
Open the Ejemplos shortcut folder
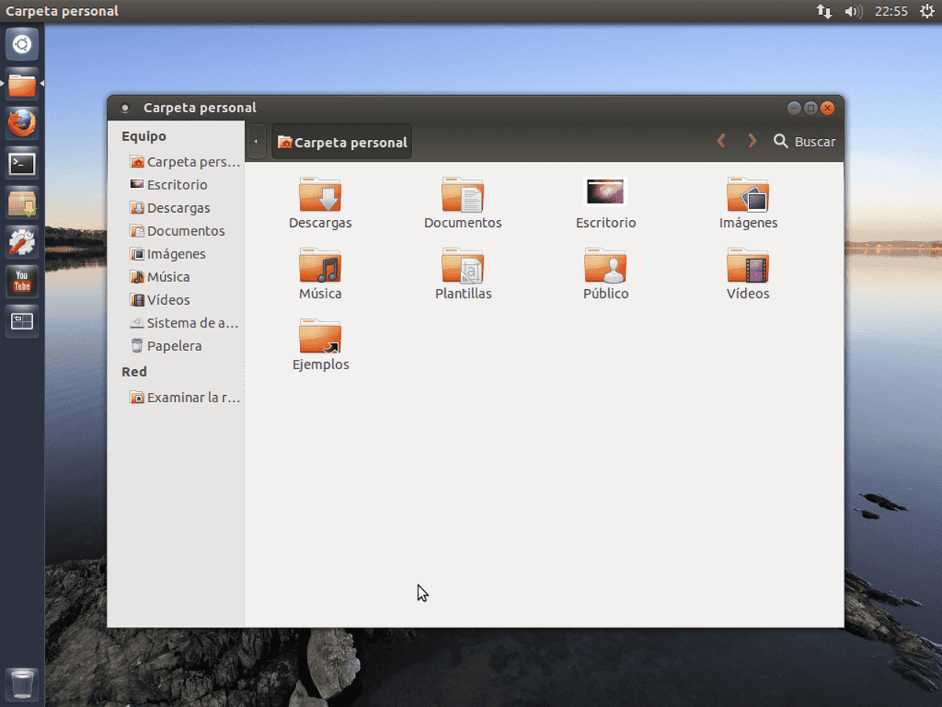(320, 336)
